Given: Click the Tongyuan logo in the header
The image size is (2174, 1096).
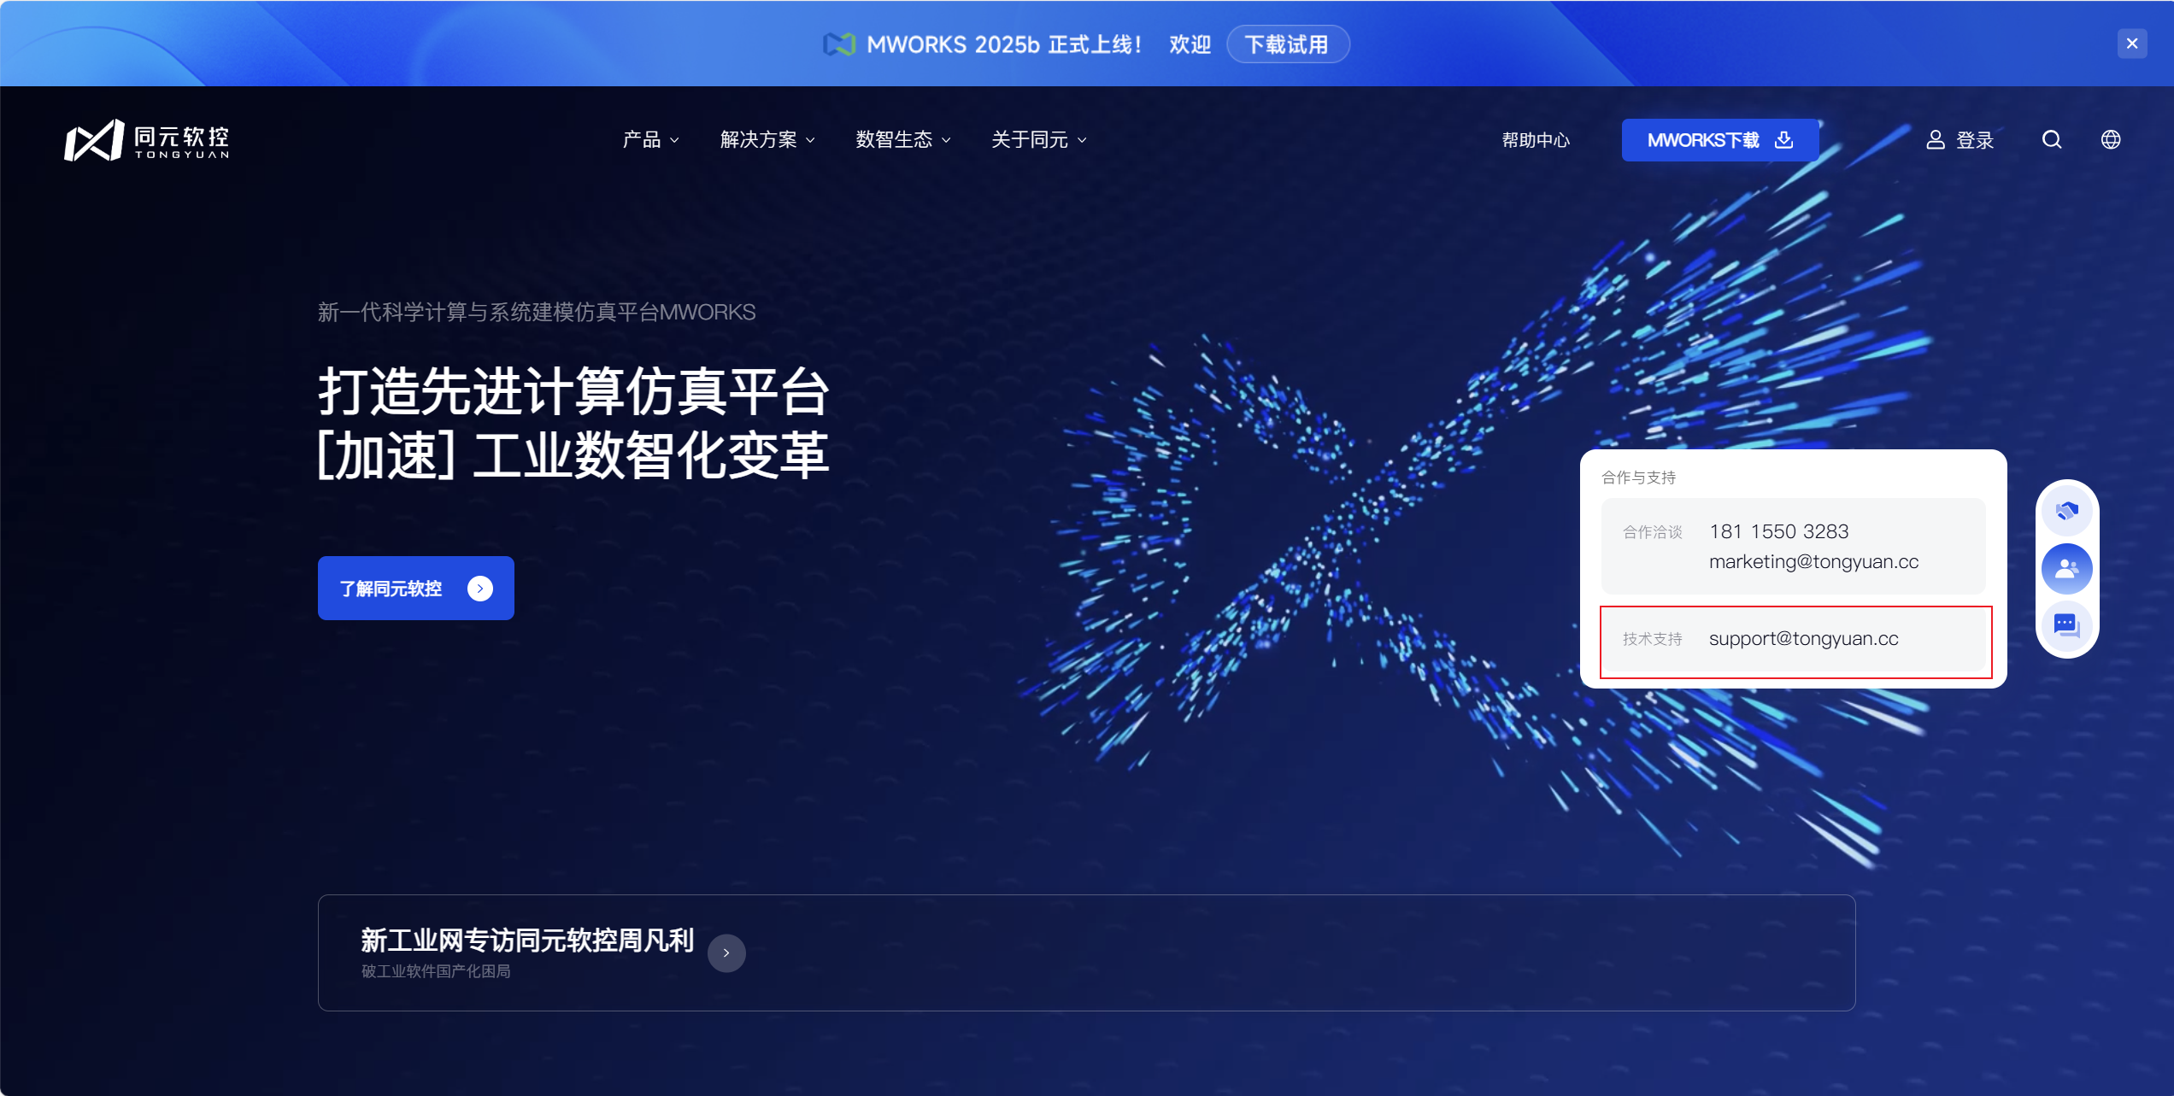Looking at the screenshot, I should [147, 140].
